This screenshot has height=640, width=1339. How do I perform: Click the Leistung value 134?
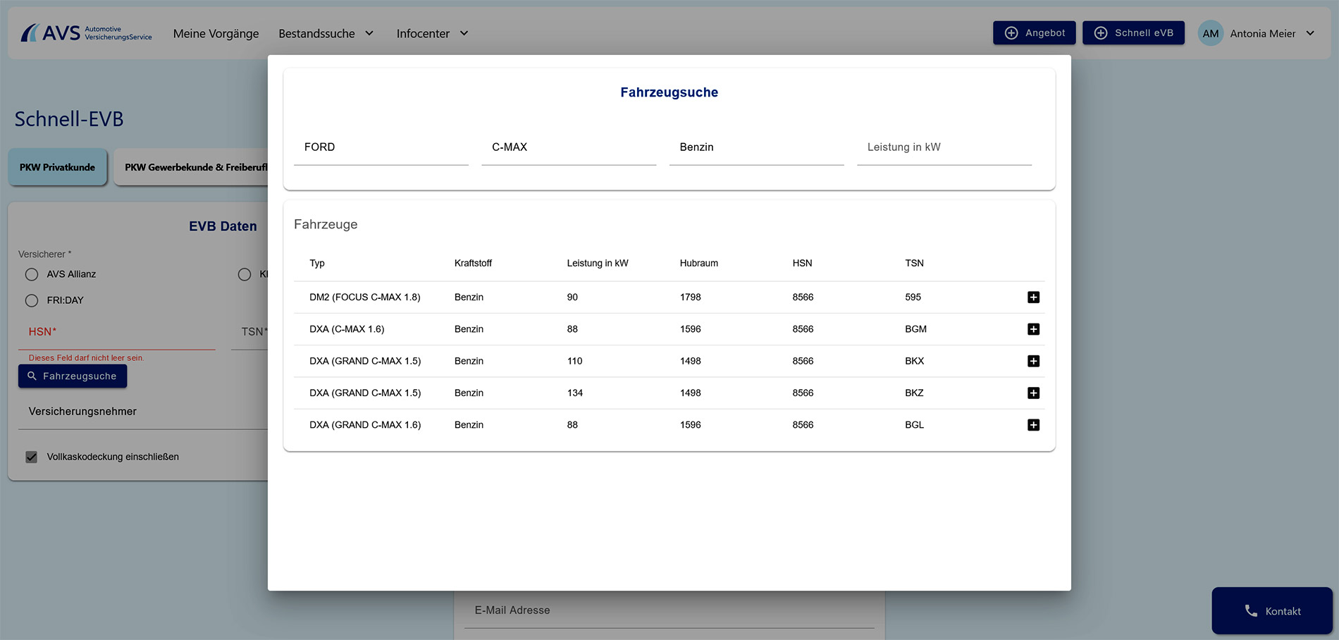tap(575, 393)
